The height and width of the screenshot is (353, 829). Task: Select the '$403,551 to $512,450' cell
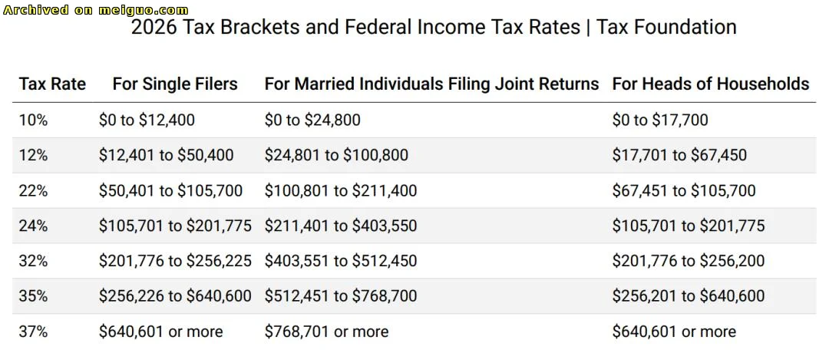[341, 261]
